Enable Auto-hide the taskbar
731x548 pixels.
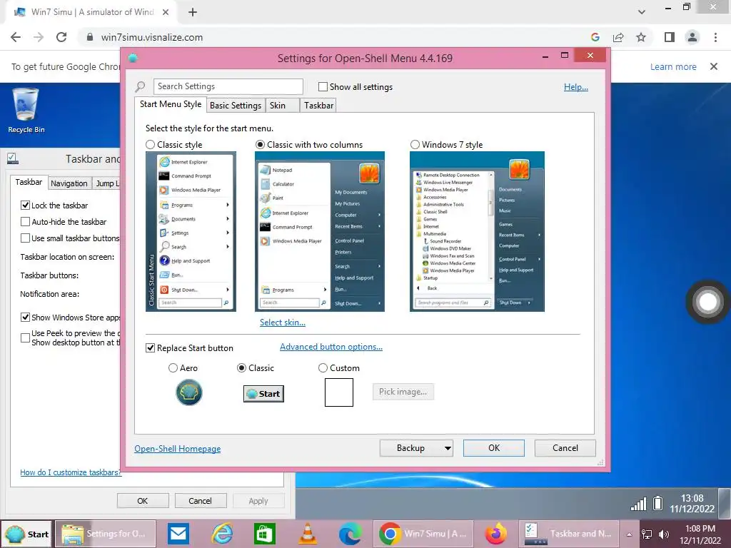(x=25, y=222)
